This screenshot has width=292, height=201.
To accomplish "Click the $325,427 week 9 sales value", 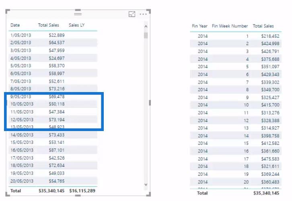I will coord(270,98).
